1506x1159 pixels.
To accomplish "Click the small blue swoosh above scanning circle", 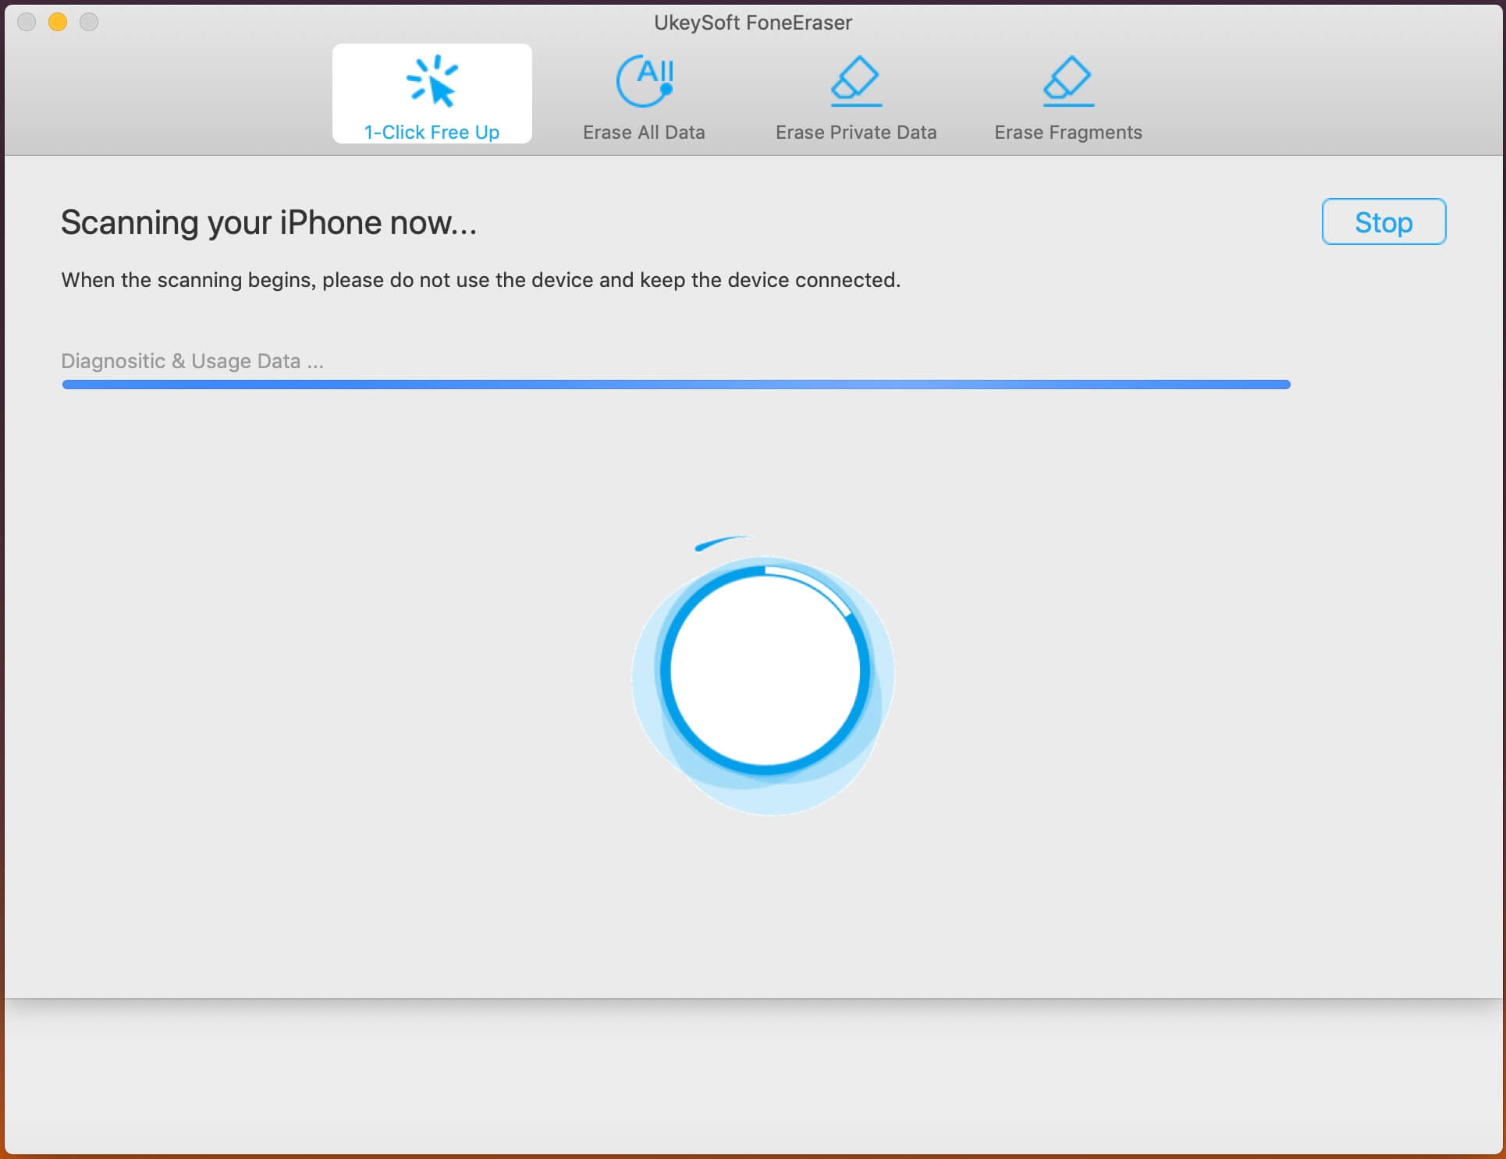I will [x=722, y=542].
